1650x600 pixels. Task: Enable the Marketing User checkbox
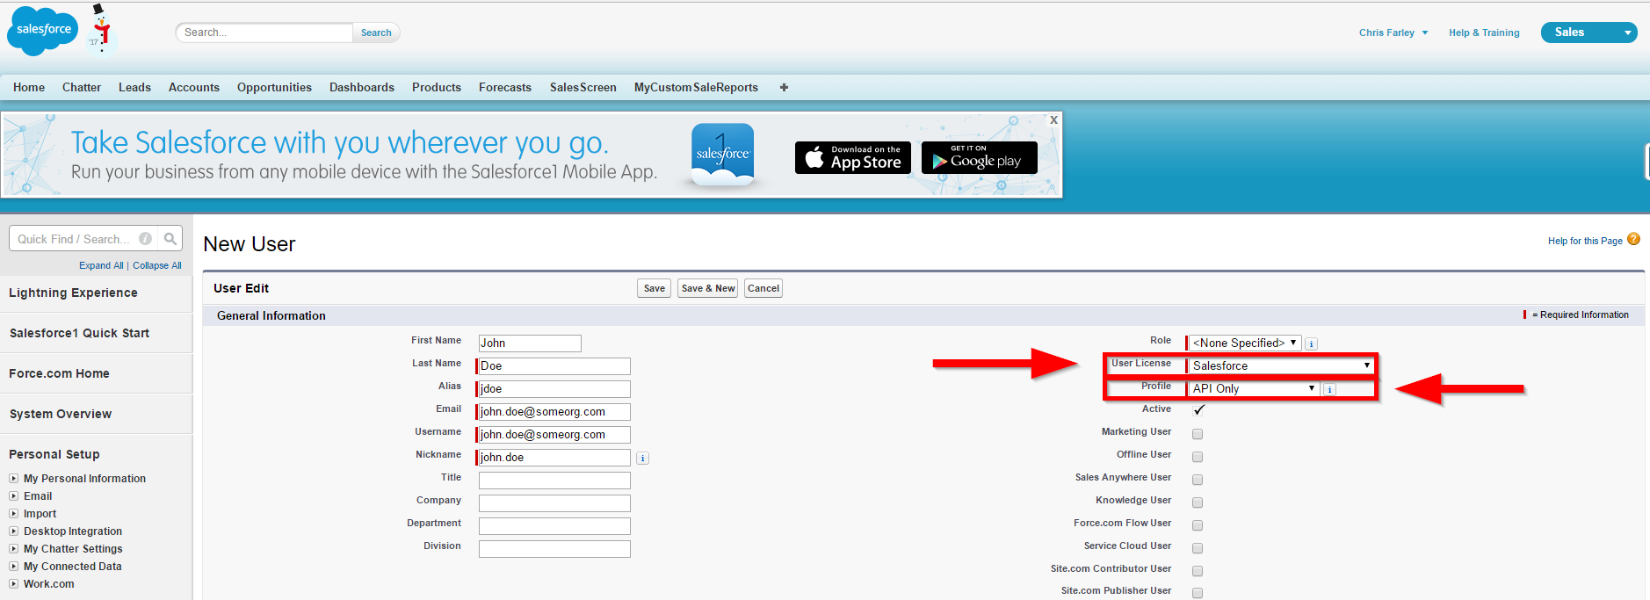pyautogui.click(x=1198, y=434)
